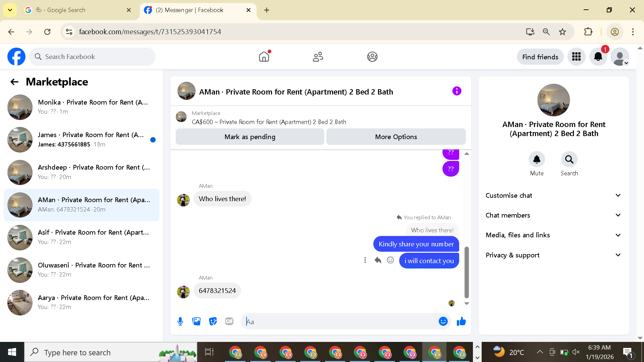Open the GIF picker
Viewport: 644px width, 362px height.
click(229, 321)
